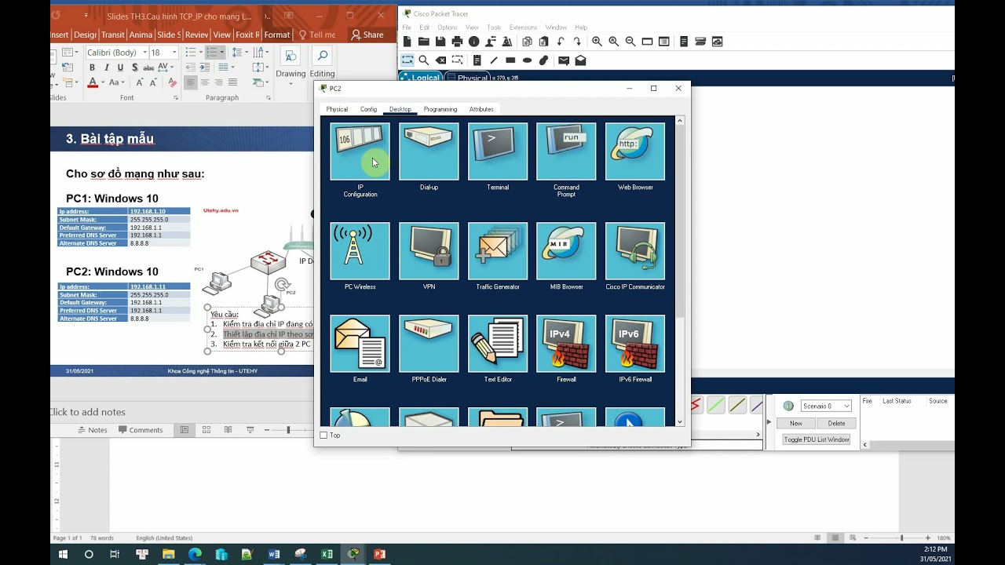Toggle Align Left in PowerPoint Paragraph group

click(190, 82)
